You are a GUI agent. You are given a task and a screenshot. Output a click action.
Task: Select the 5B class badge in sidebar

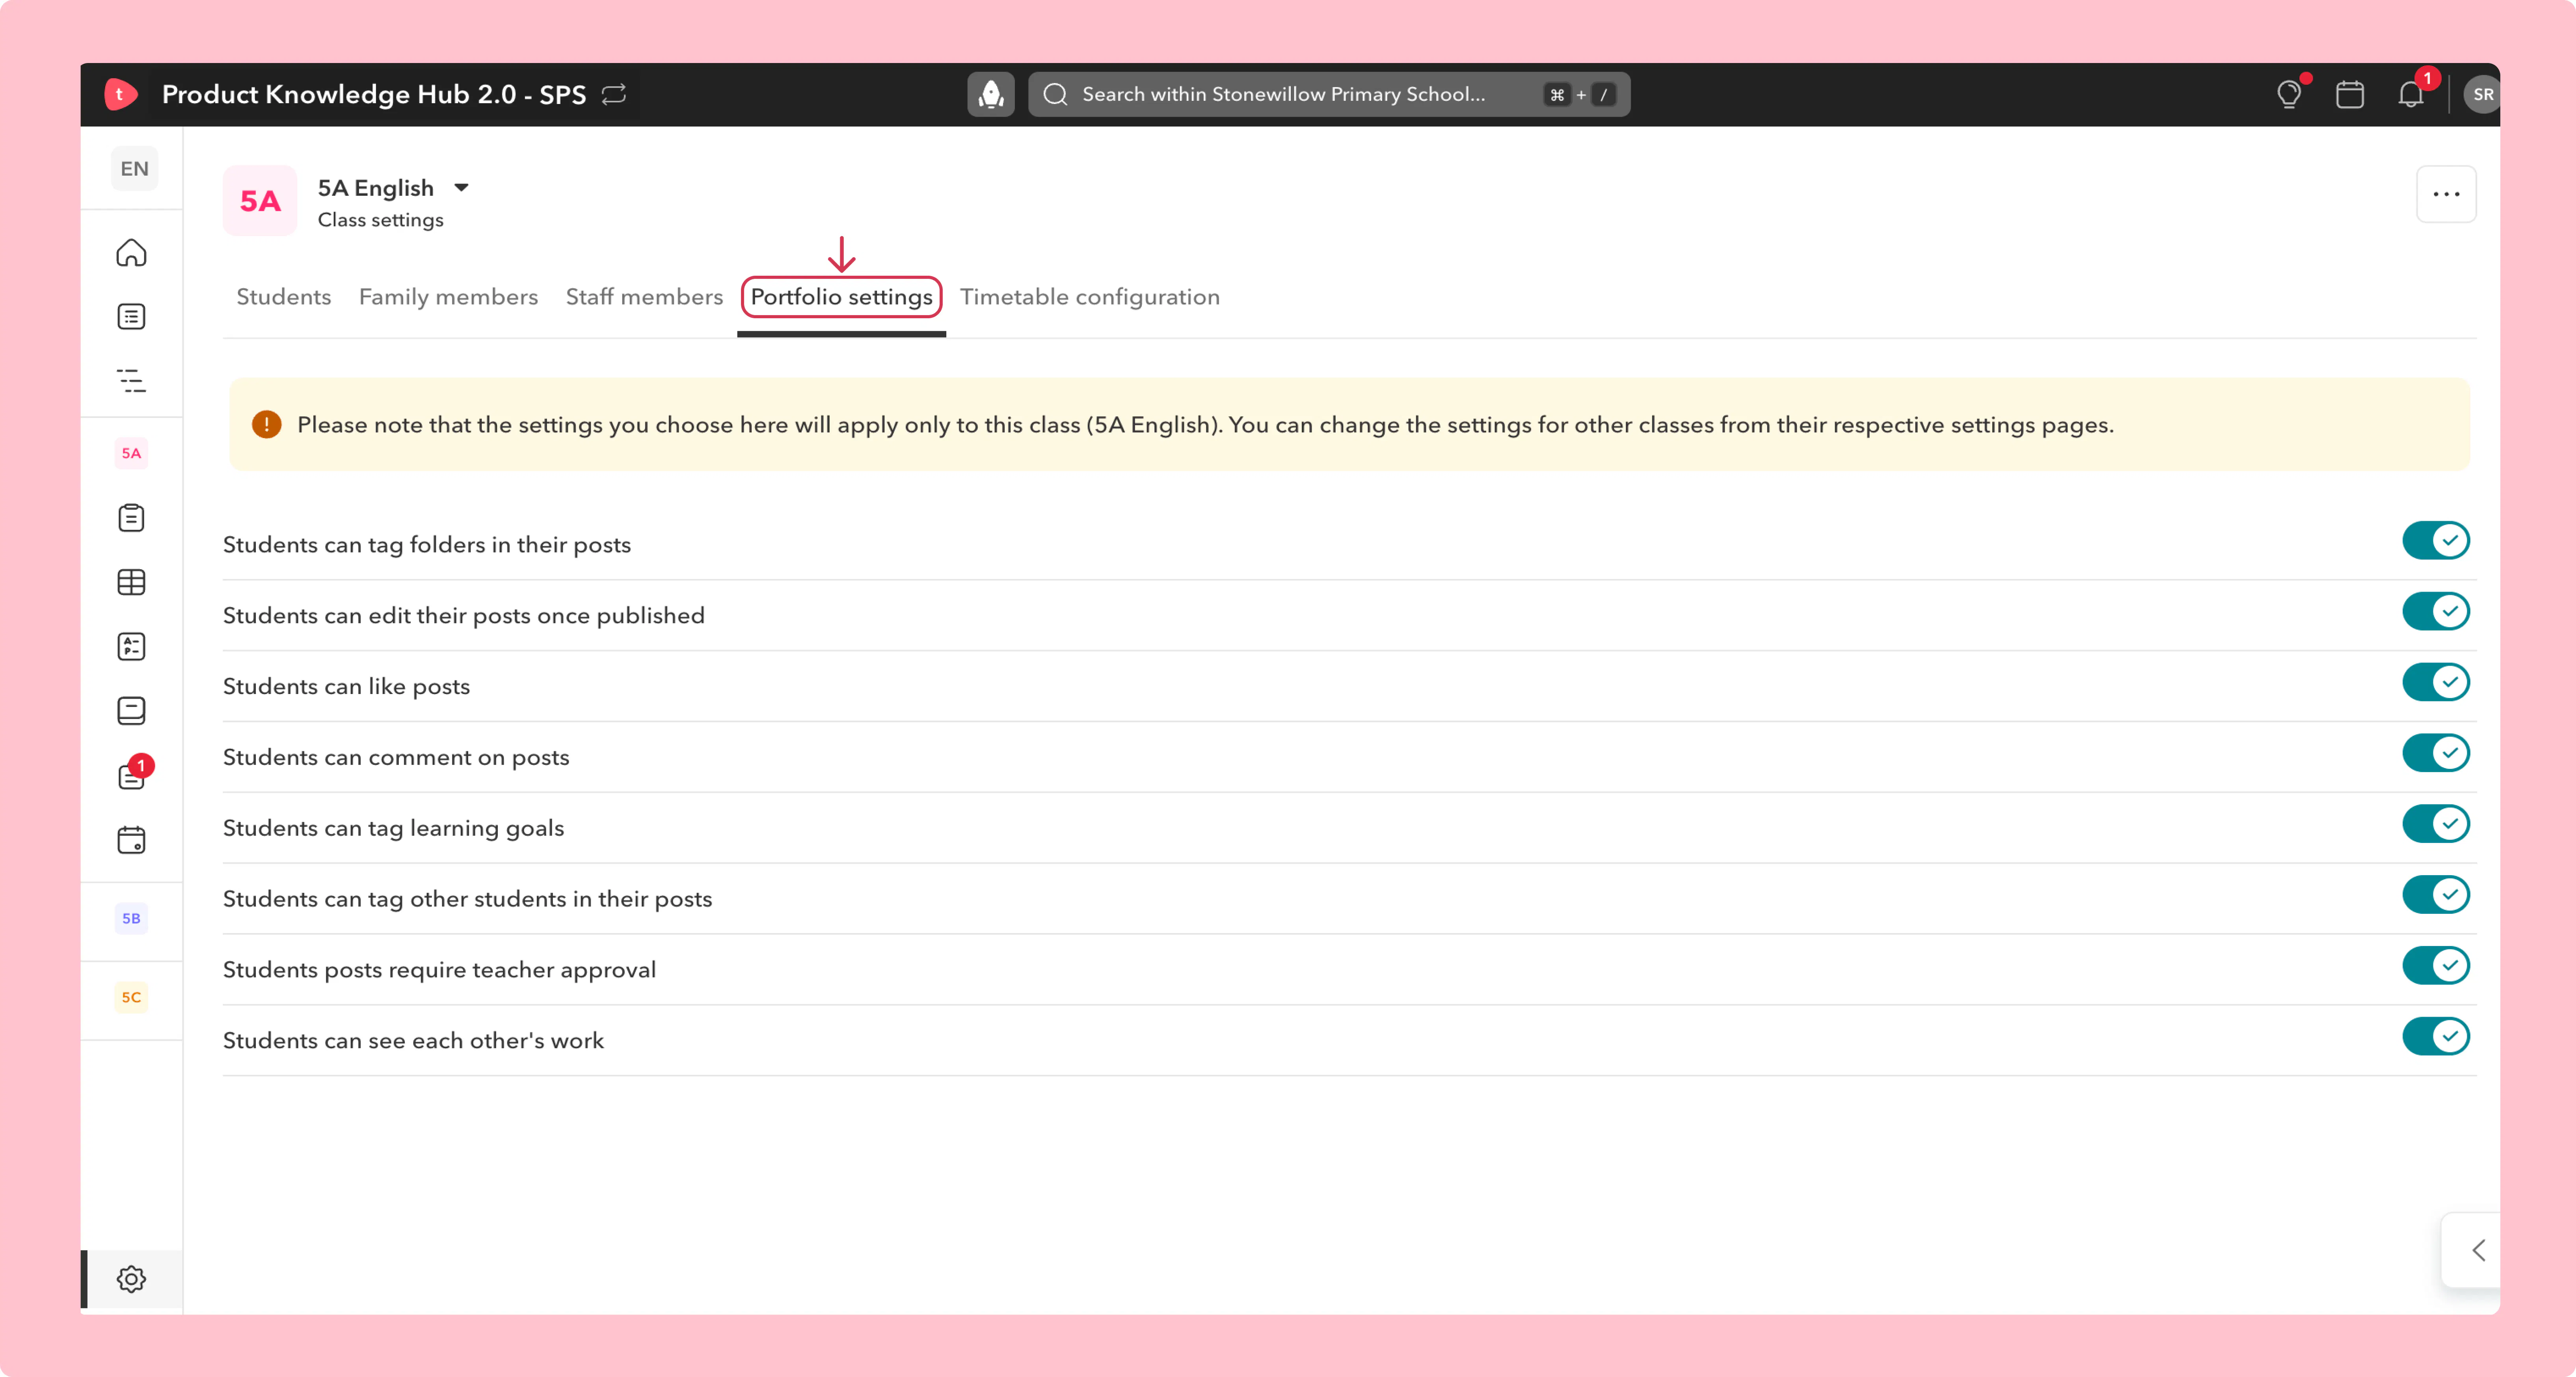131,919
